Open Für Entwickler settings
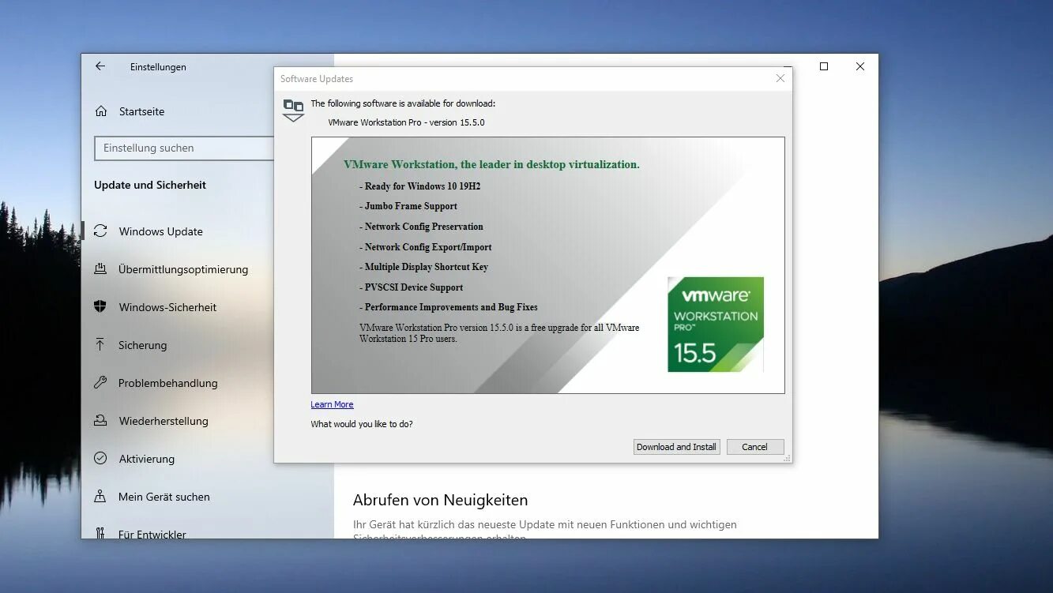1053x593 pixels. pyautogui.click(x=152, y=535)
